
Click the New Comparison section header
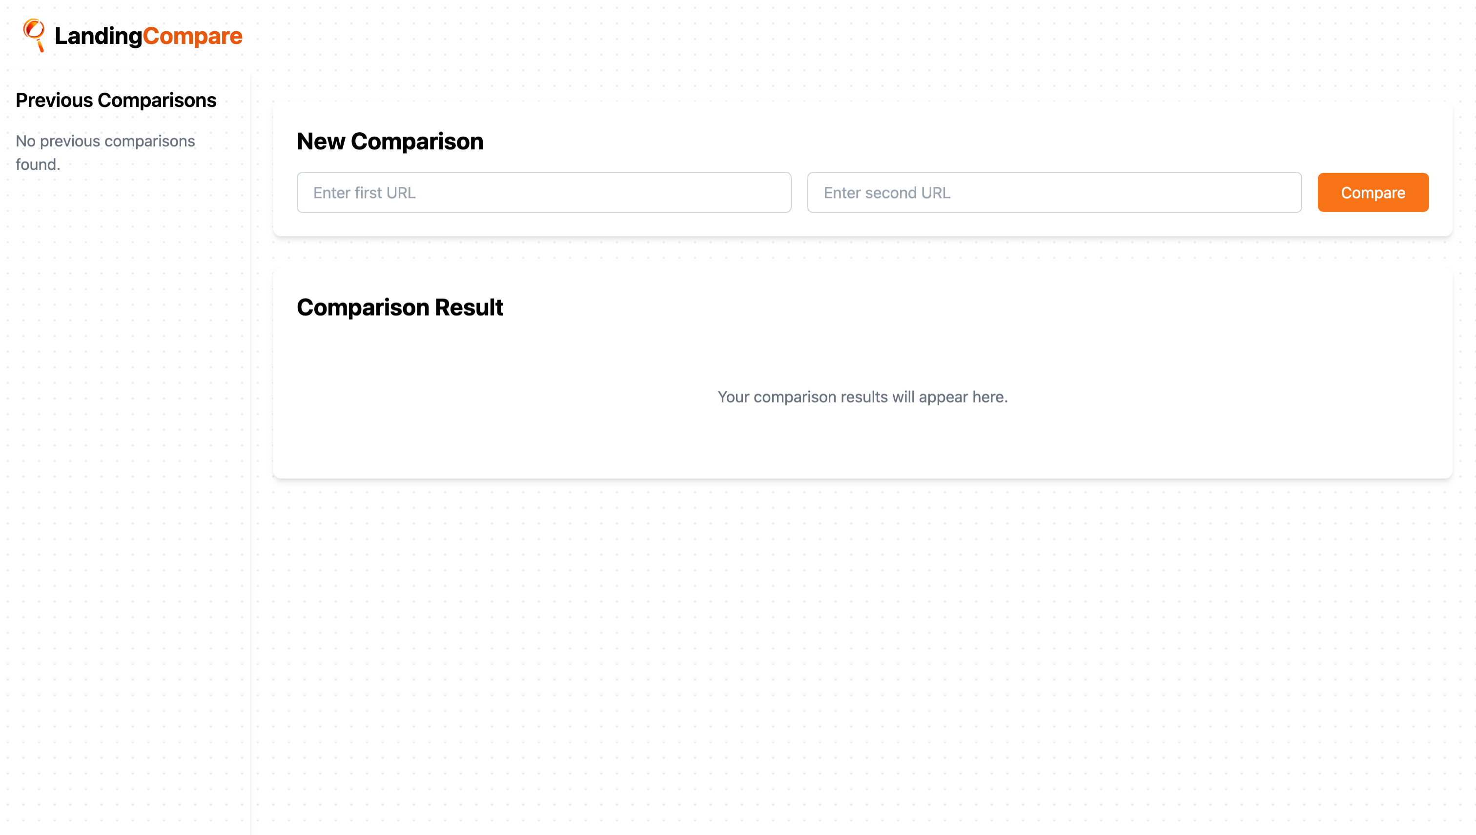point(390,141)
